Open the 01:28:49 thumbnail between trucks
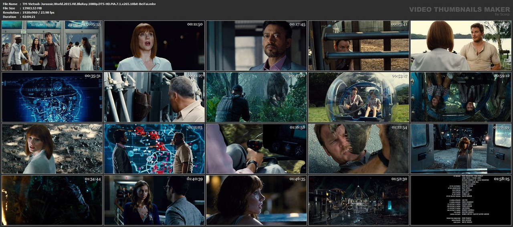The width and height of the screenshot is (513, 227). pos(461,149)
